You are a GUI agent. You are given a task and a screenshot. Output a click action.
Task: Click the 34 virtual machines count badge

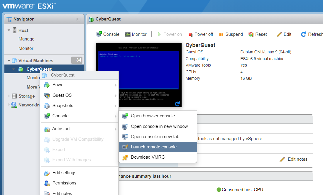(77, 60)
